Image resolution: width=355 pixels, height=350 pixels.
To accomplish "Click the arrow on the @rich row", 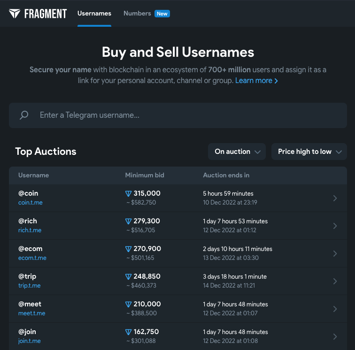I will point(335,226).
